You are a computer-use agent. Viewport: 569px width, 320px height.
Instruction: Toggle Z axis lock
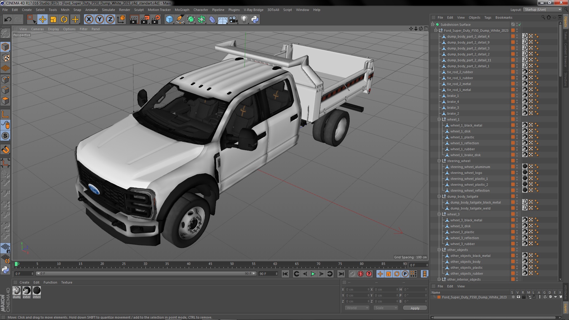click(x=110, y=20)
